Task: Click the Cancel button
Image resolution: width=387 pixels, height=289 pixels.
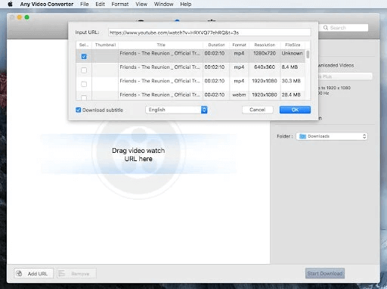Action: click(258, 110)
